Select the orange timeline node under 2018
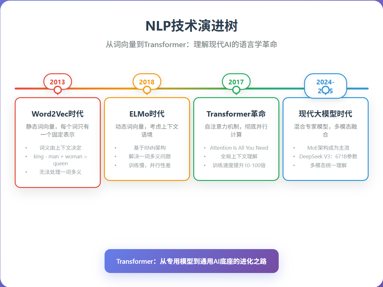This screenshot has width=383, height=287. [147, 90]
